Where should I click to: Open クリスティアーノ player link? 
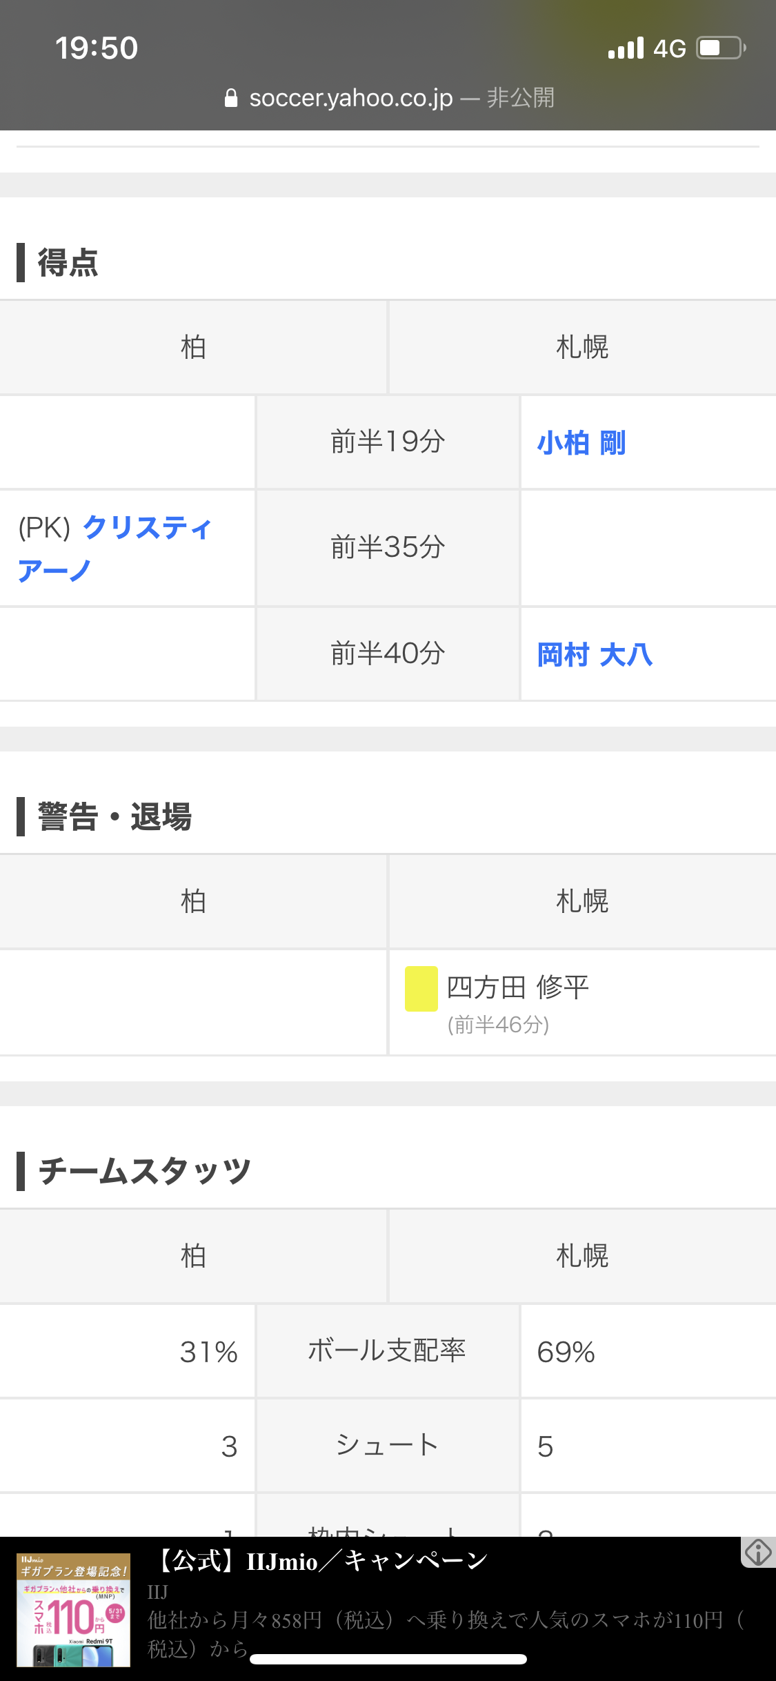[115, 549]
